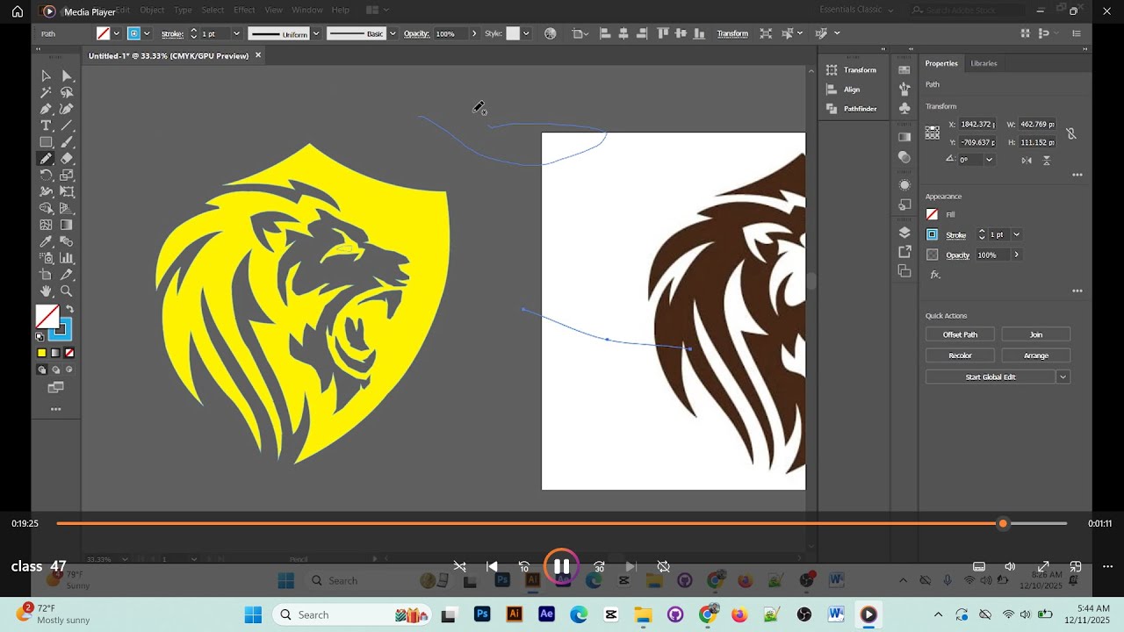
Task: Open Adobe Illustrator from Windows taskbar
Action: point(515,614)
